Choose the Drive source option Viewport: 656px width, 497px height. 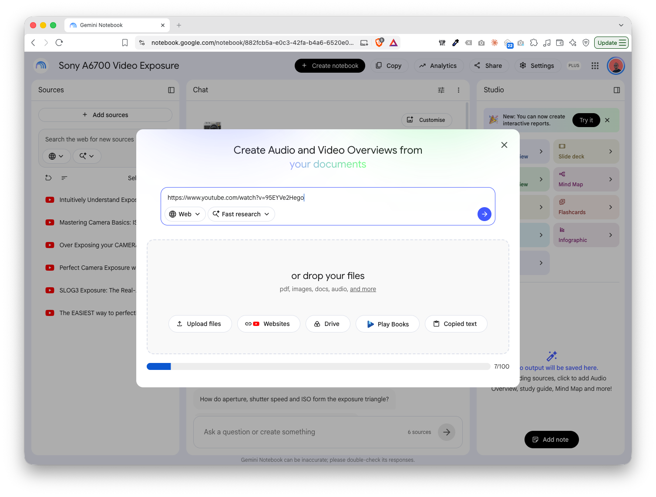328,324
